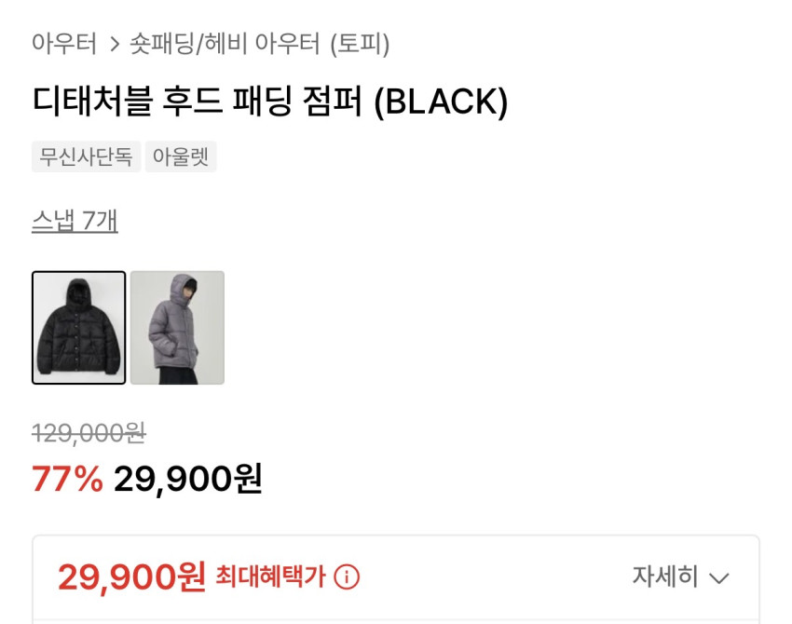
Task: Click the (BLACK) text in the product title
Action: coord(441,102)
